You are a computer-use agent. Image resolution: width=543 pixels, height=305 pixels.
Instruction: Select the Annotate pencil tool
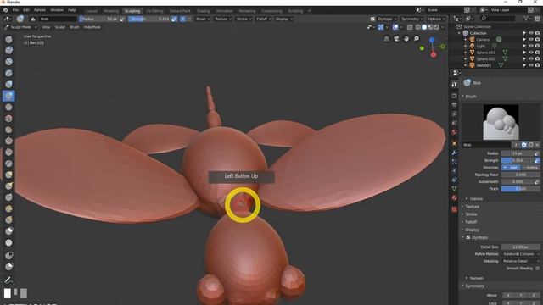click(x=8, y=280)
